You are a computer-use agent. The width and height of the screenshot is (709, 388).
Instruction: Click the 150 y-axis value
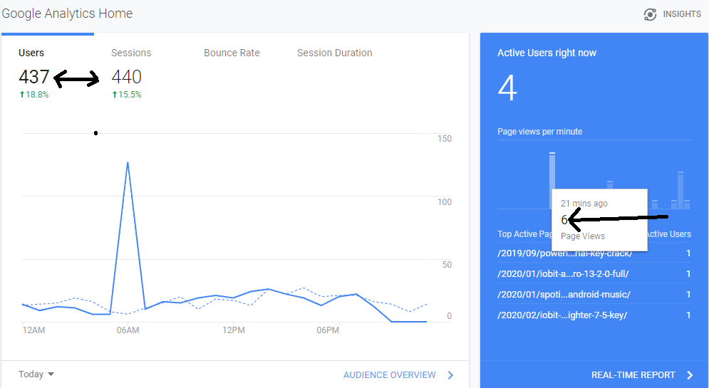click(x=445, y=139)
